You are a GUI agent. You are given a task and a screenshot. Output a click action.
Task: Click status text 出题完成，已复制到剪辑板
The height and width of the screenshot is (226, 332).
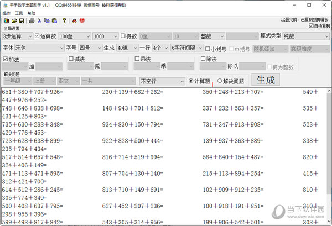(305, 20)
